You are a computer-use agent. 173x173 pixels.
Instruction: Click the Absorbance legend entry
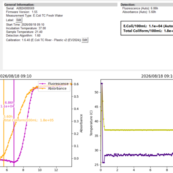[54, 88]
